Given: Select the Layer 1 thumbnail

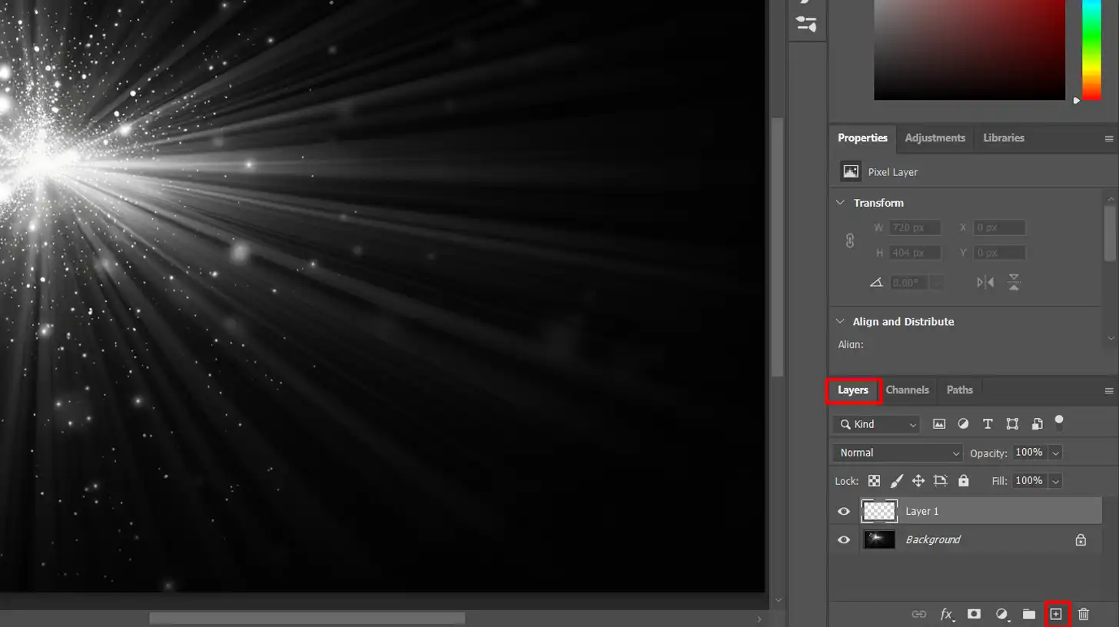Looking at the screenshot, I should [879, 511].
